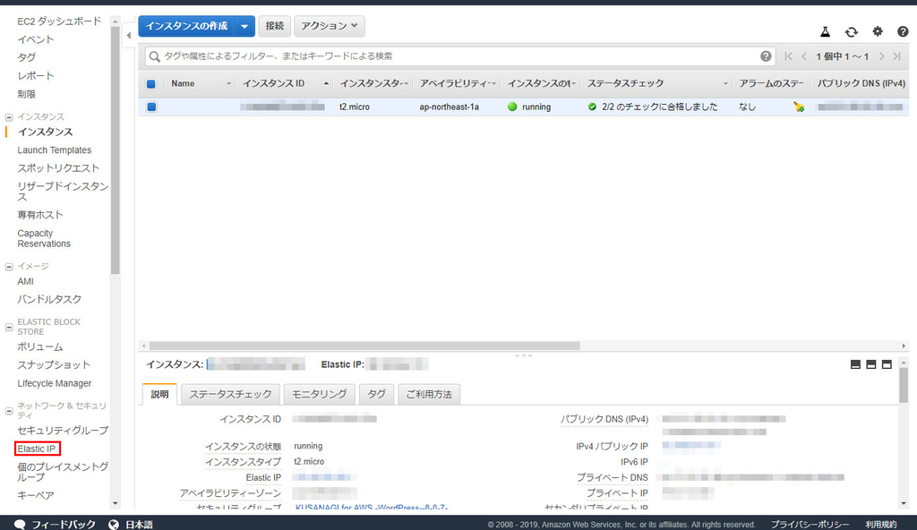The height and width of the screenshot is (530, 917).
Task: Click the search magnifier in the filter bar
Action: coord(154,56)
